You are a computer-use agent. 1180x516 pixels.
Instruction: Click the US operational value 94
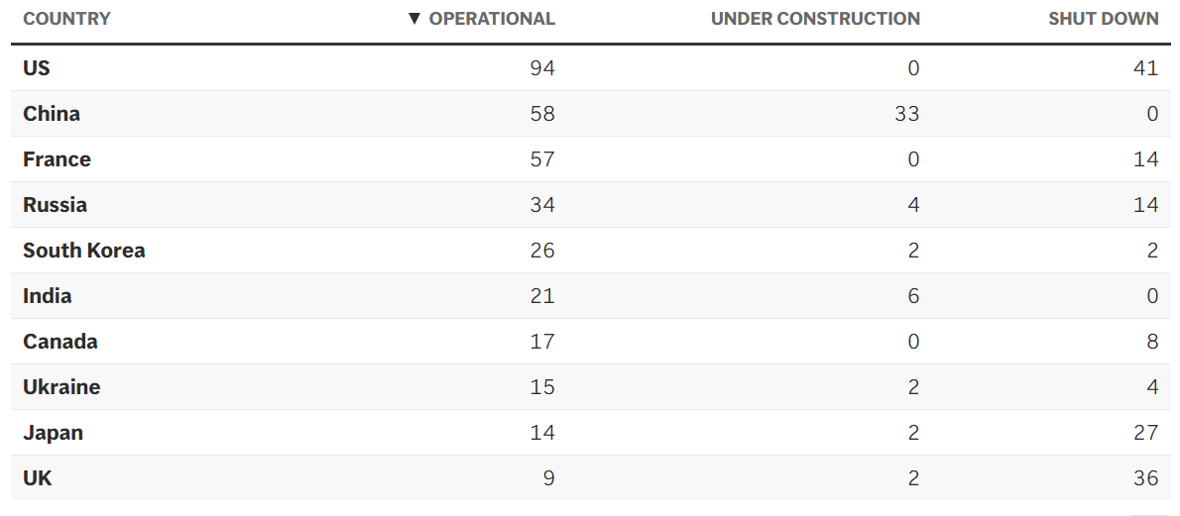(542, 68)
